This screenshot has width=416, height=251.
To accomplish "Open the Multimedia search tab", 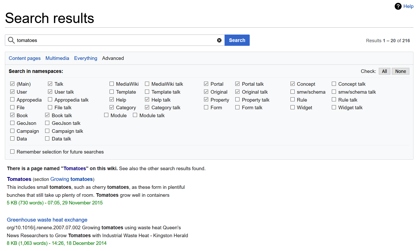I will (x=57, y=58).
